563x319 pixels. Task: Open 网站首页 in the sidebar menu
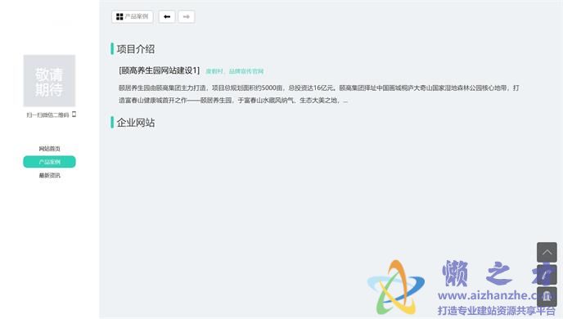point(50,149)
